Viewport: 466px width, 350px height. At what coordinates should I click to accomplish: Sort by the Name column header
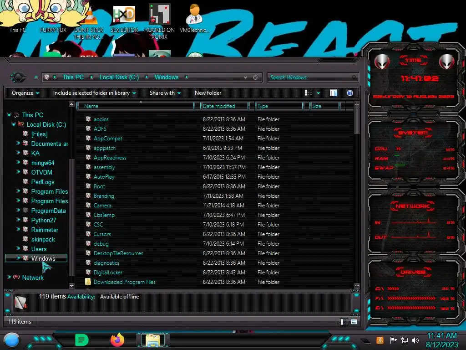135,106
